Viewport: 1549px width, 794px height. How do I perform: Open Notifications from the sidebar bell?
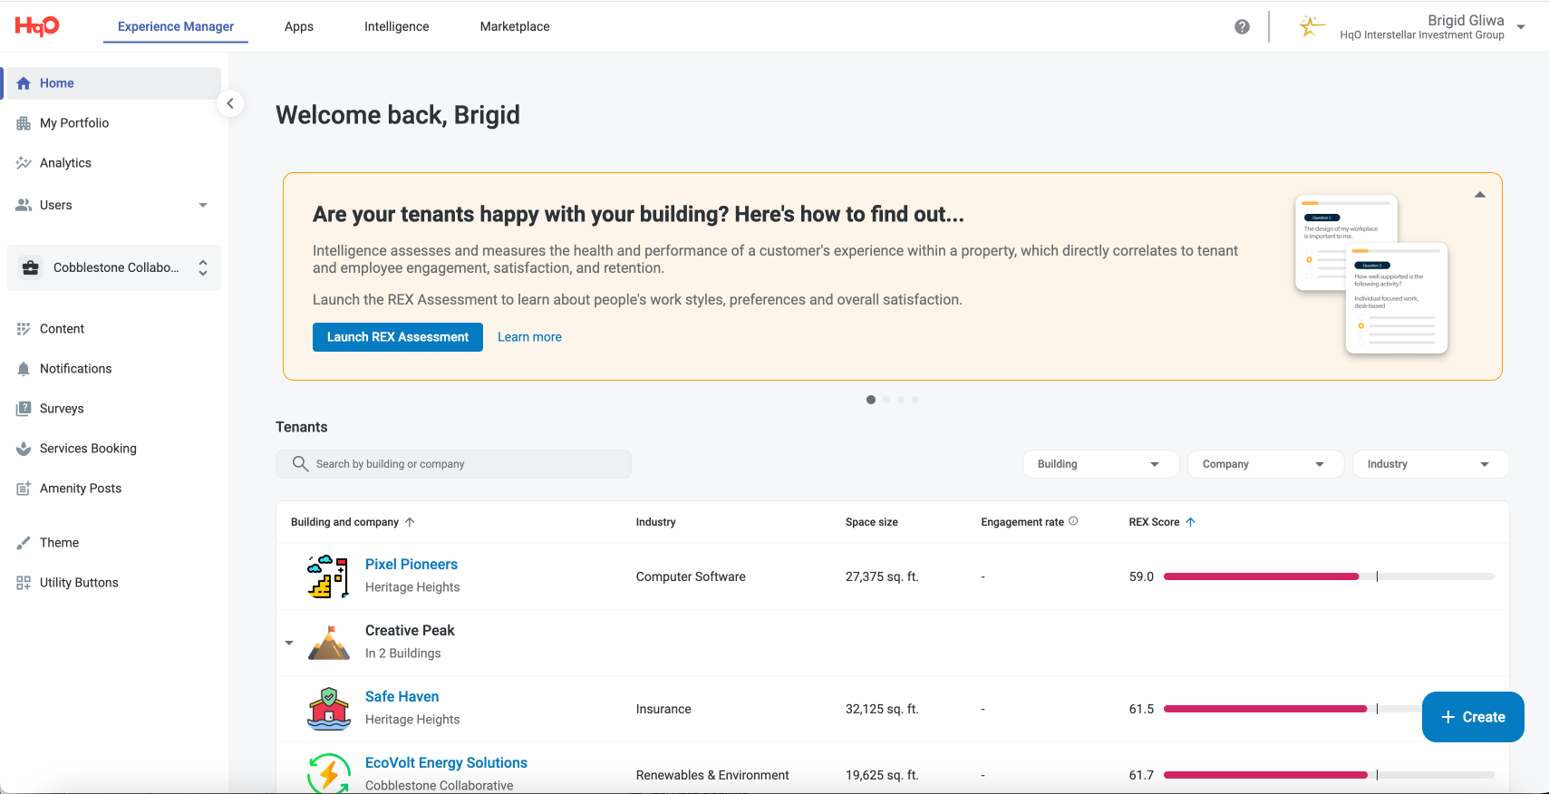click(x=24, y=369)
